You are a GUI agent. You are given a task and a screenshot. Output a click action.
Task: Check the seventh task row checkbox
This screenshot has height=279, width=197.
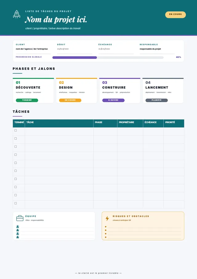coord(16,179)
